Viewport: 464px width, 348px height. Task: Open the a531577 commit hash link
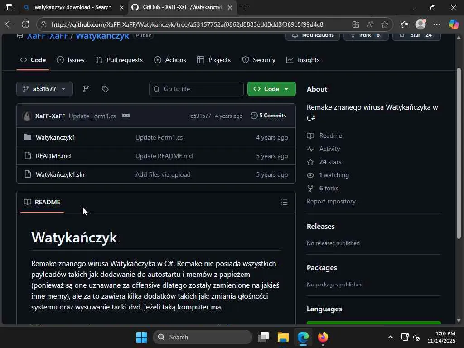click(201, 116)
